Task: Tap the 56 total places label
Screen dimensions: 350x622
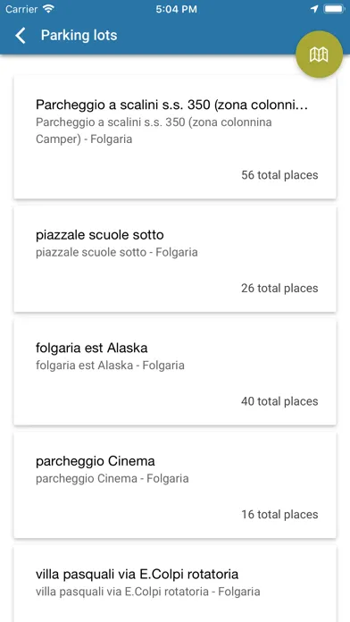Action: click(279, 175)
